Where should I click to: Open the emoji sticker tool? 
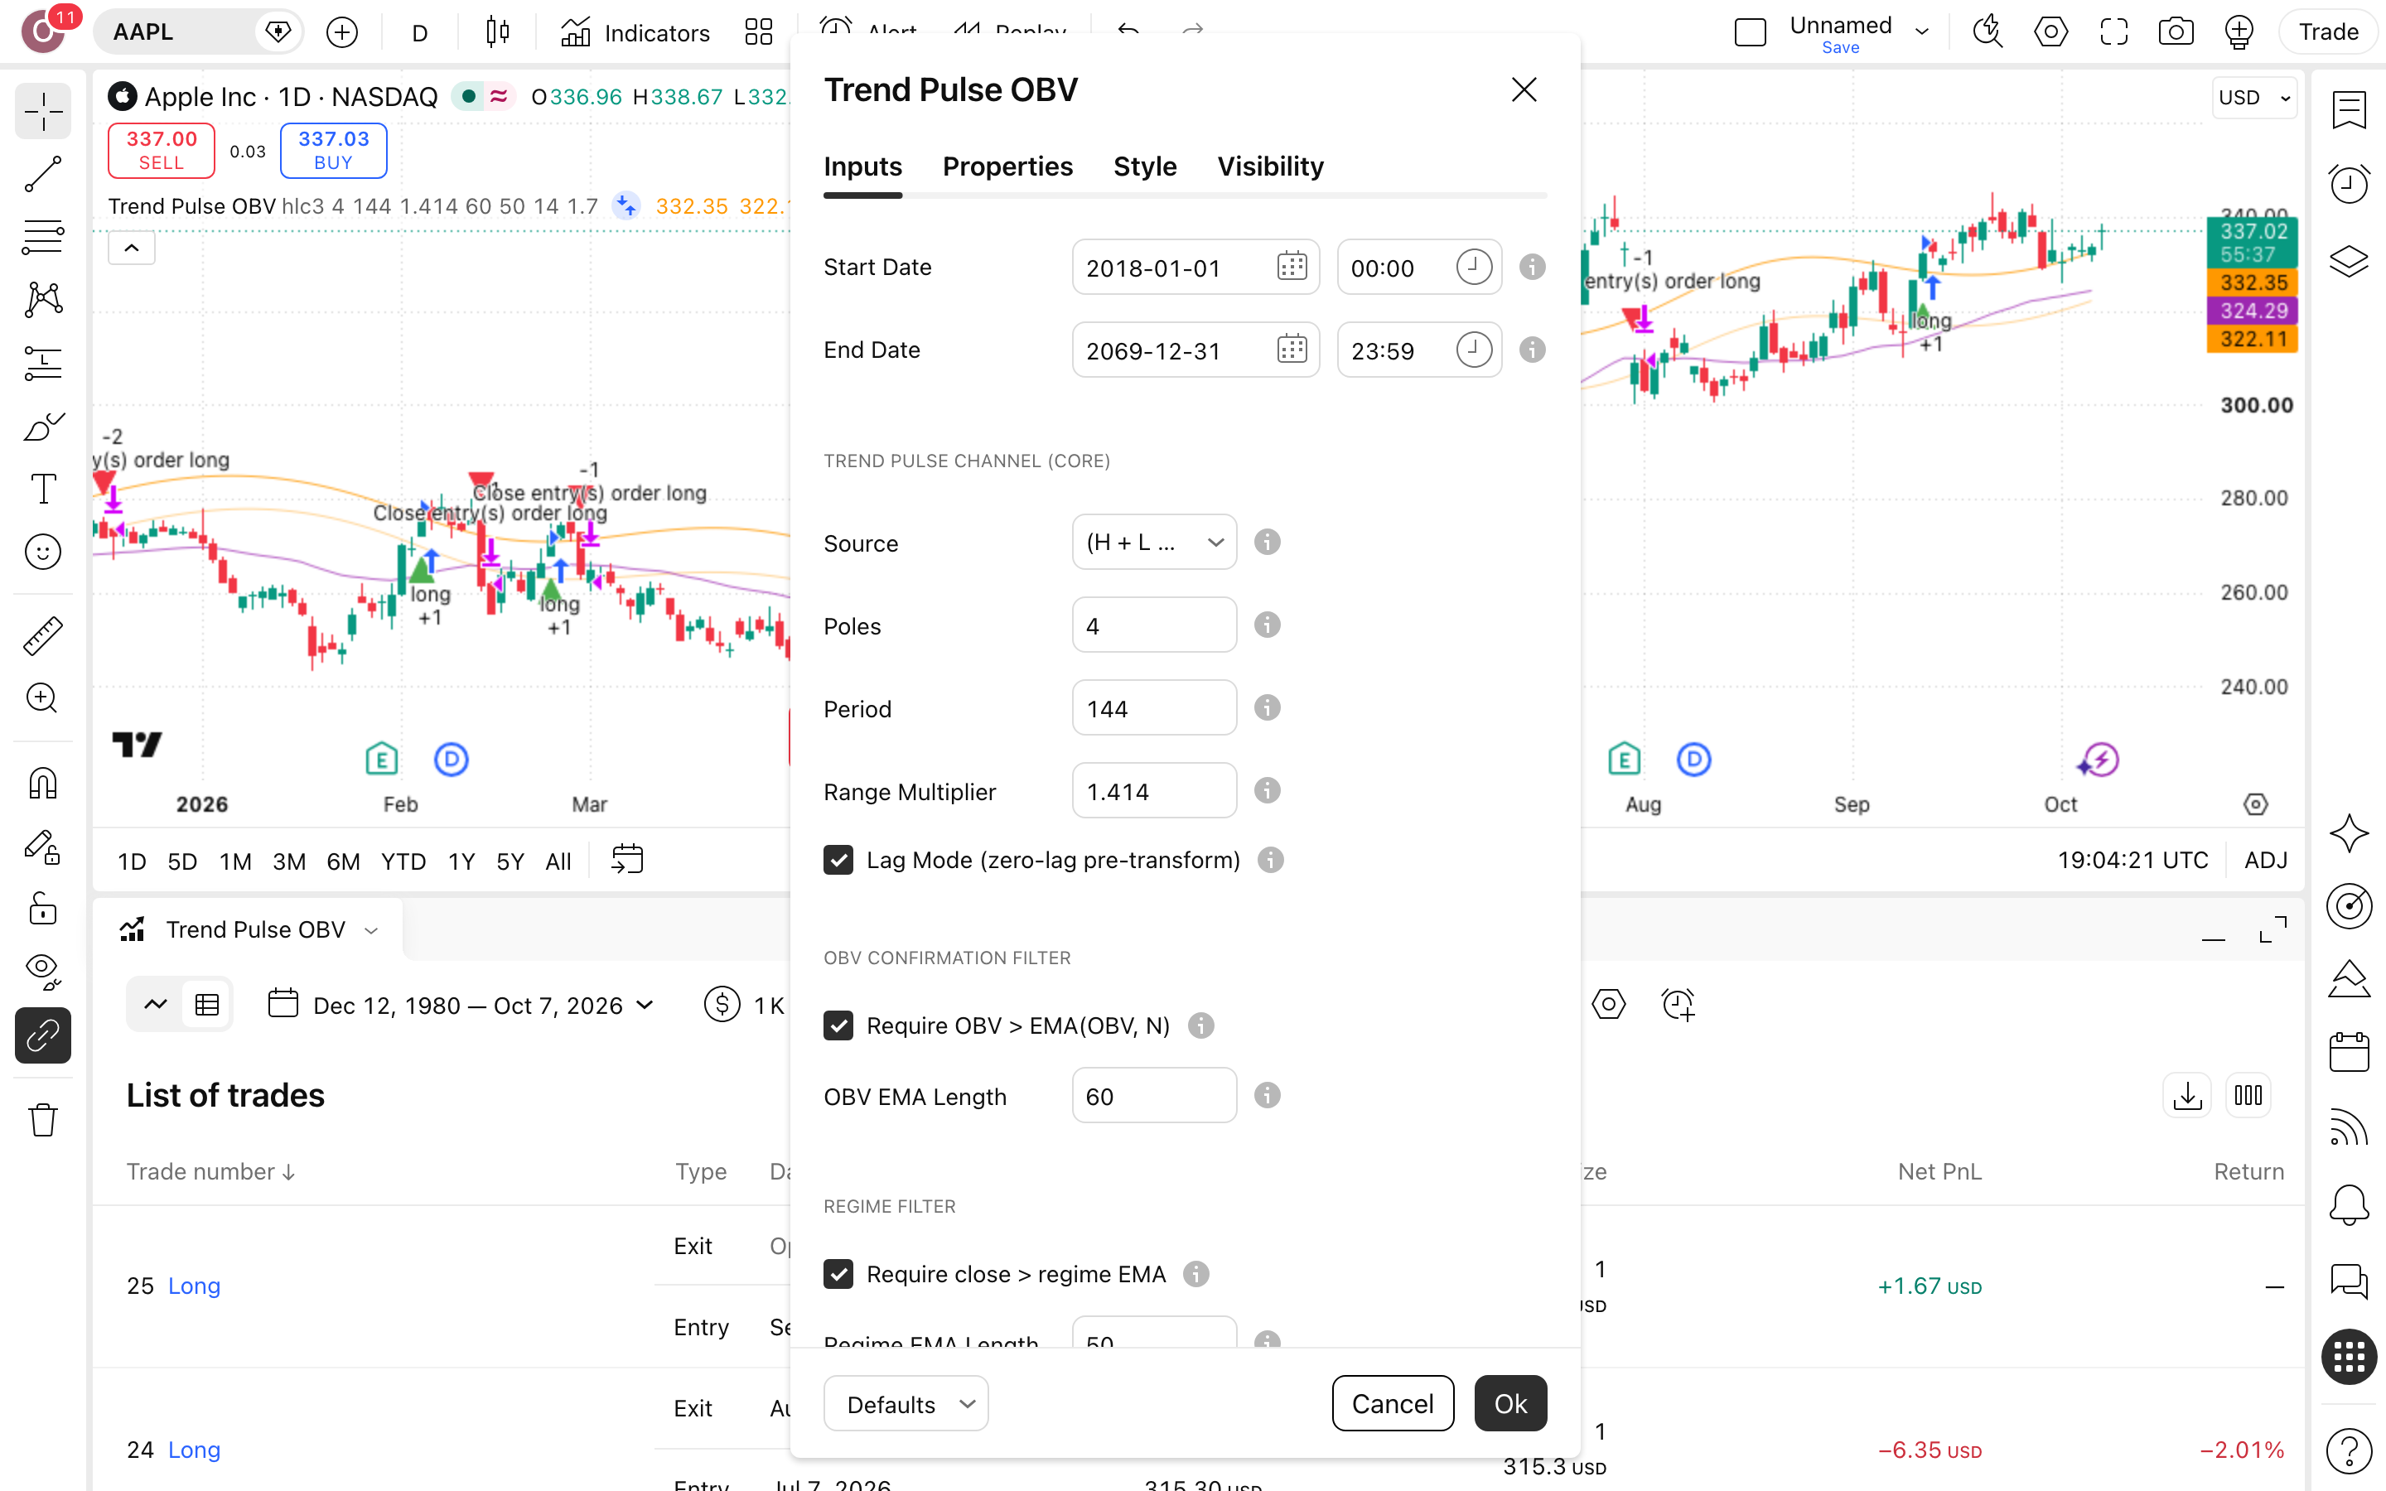(x=42, y=552)
